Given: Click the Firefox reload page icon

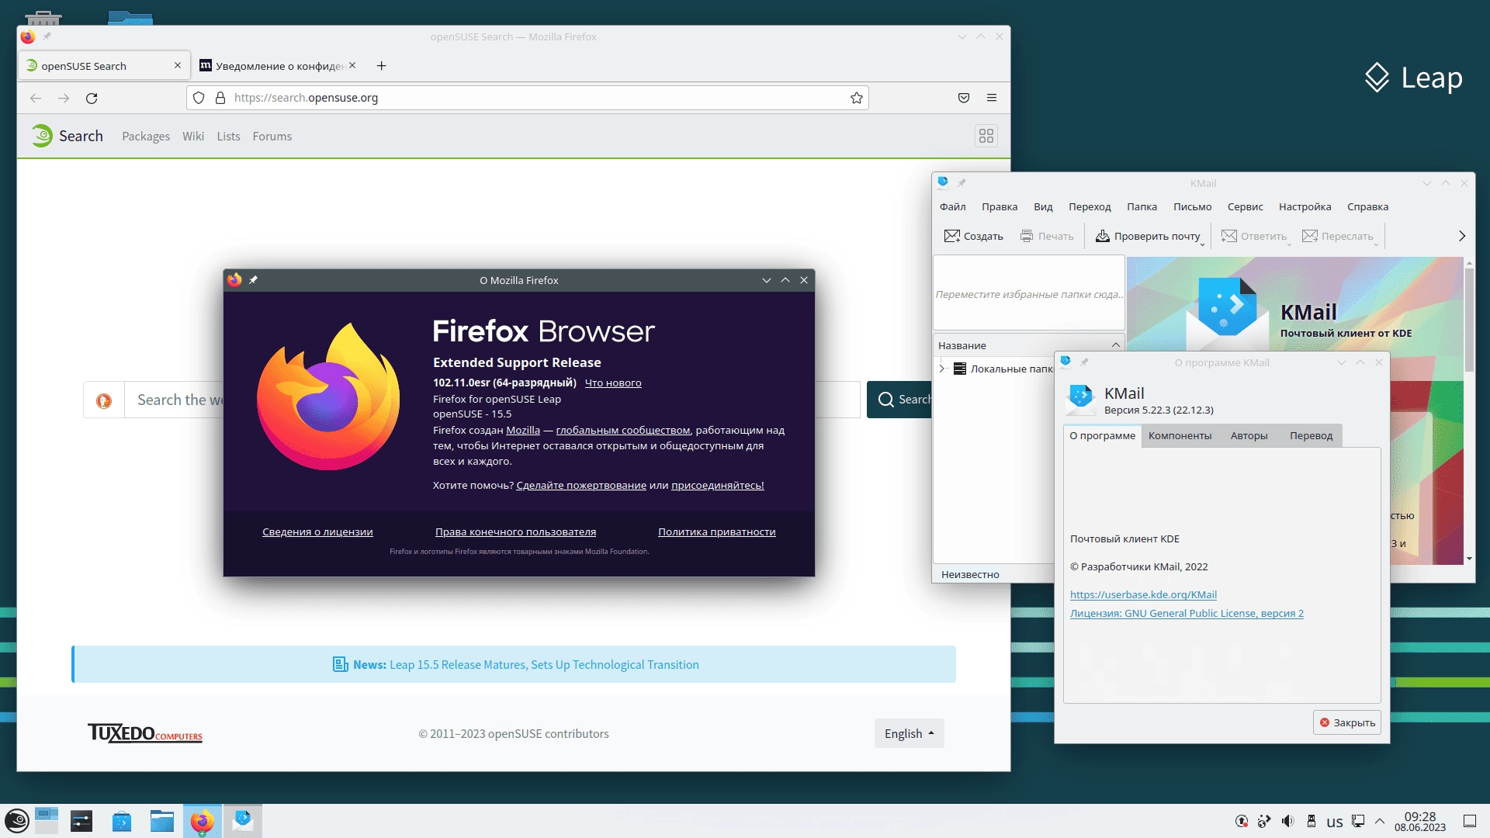Looking at the screenshot, I should click(x=92, y=98).
